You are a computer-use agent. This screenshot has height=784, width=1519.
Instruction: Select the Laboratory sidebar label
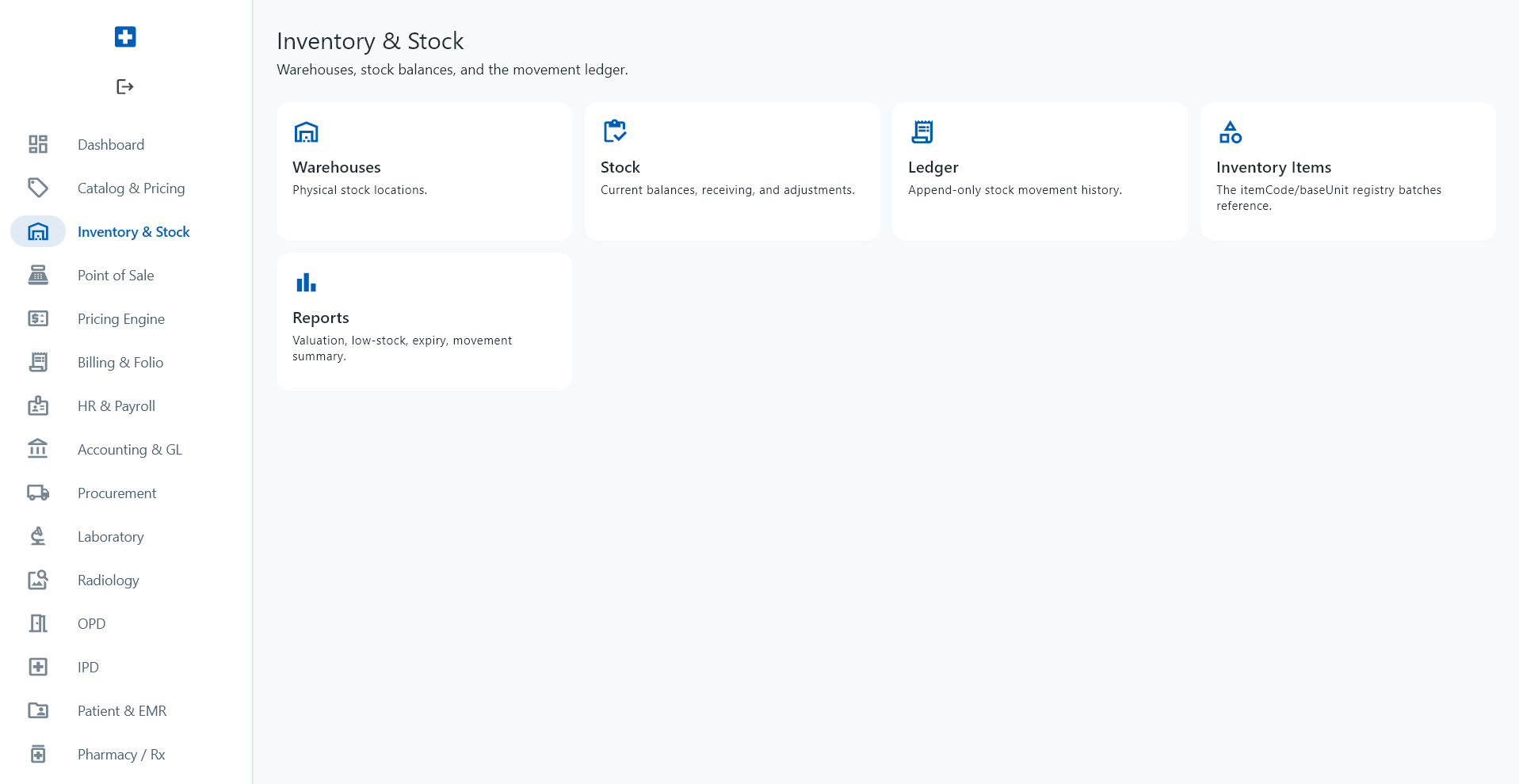(111, 536)
